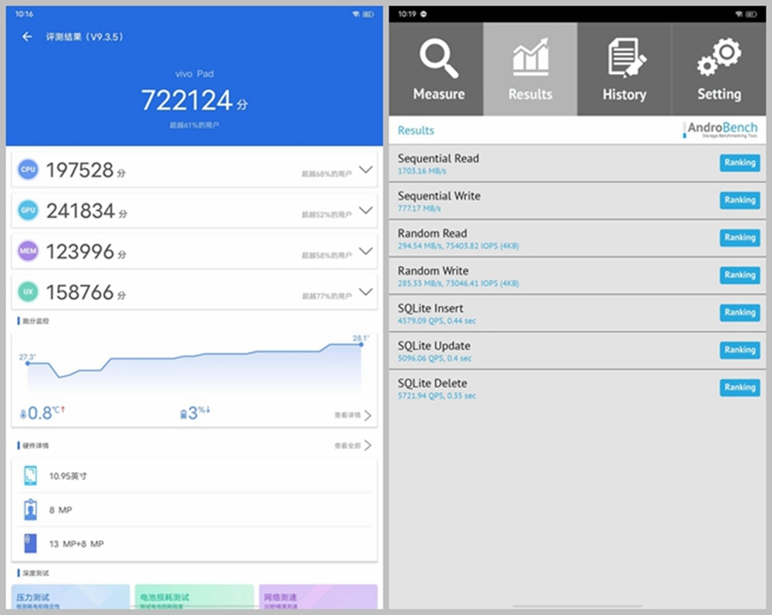Image resolution: width=772 pixels, height=615 pixels.
Task: View Ranking for SQLite Insert
Action: coord(740,313)
